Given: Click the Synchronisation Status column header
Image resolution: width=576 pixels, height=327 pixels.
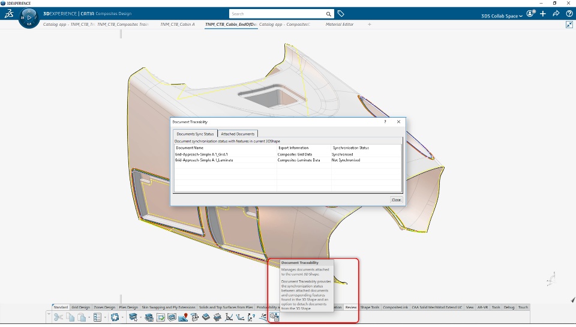Looking at the screenshot, I should (x=351, y=148).
